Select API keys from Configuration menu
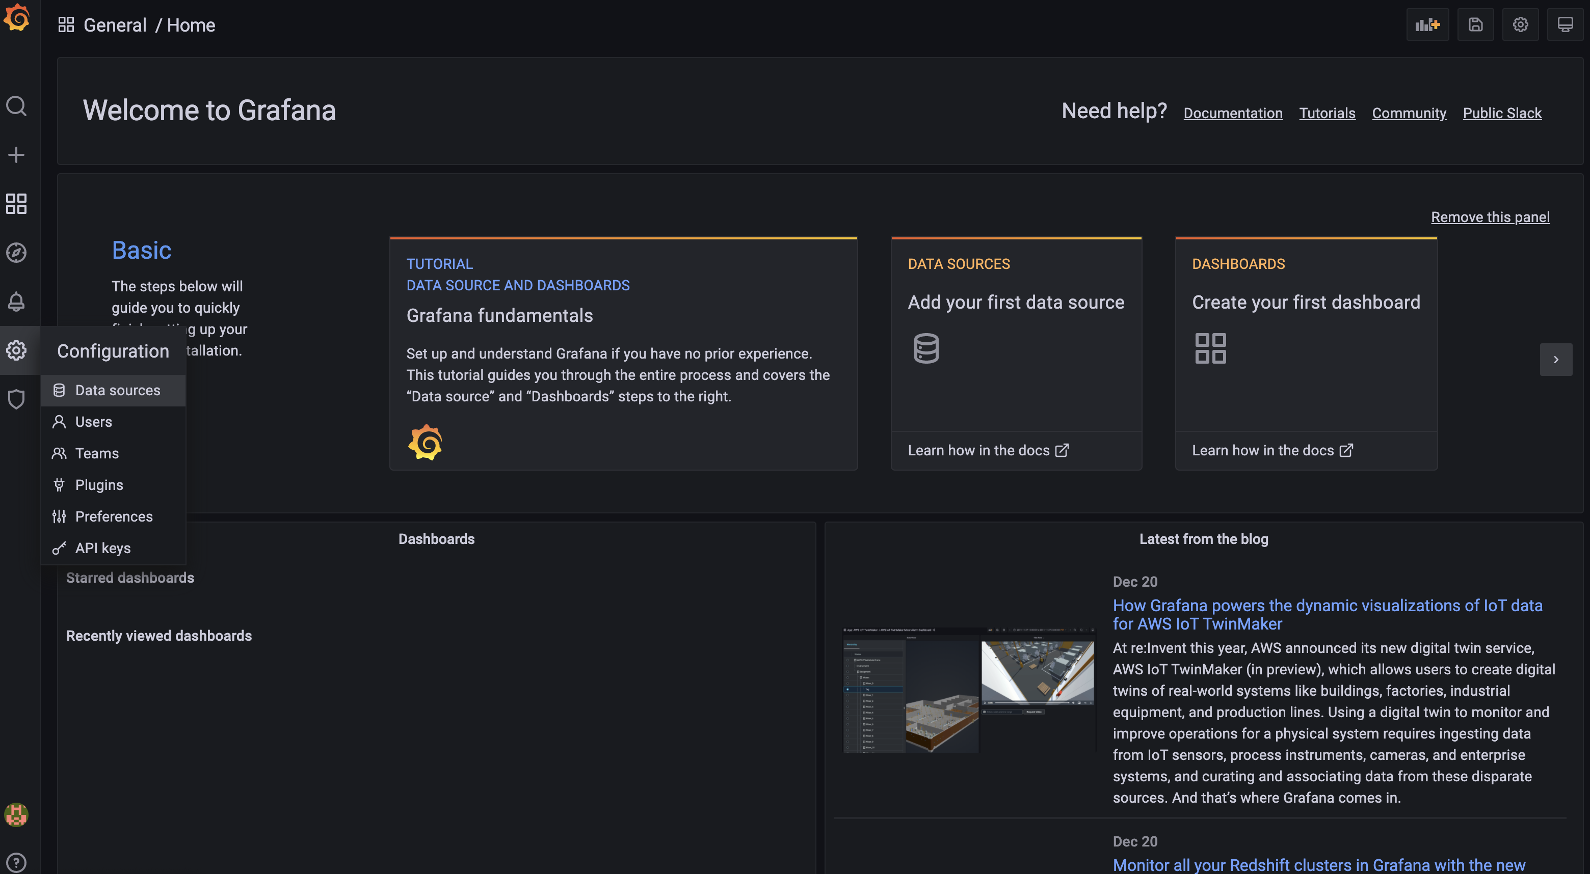Viewport: 1590px width, 874px height. pyautogui.click(x=114, y=548)
